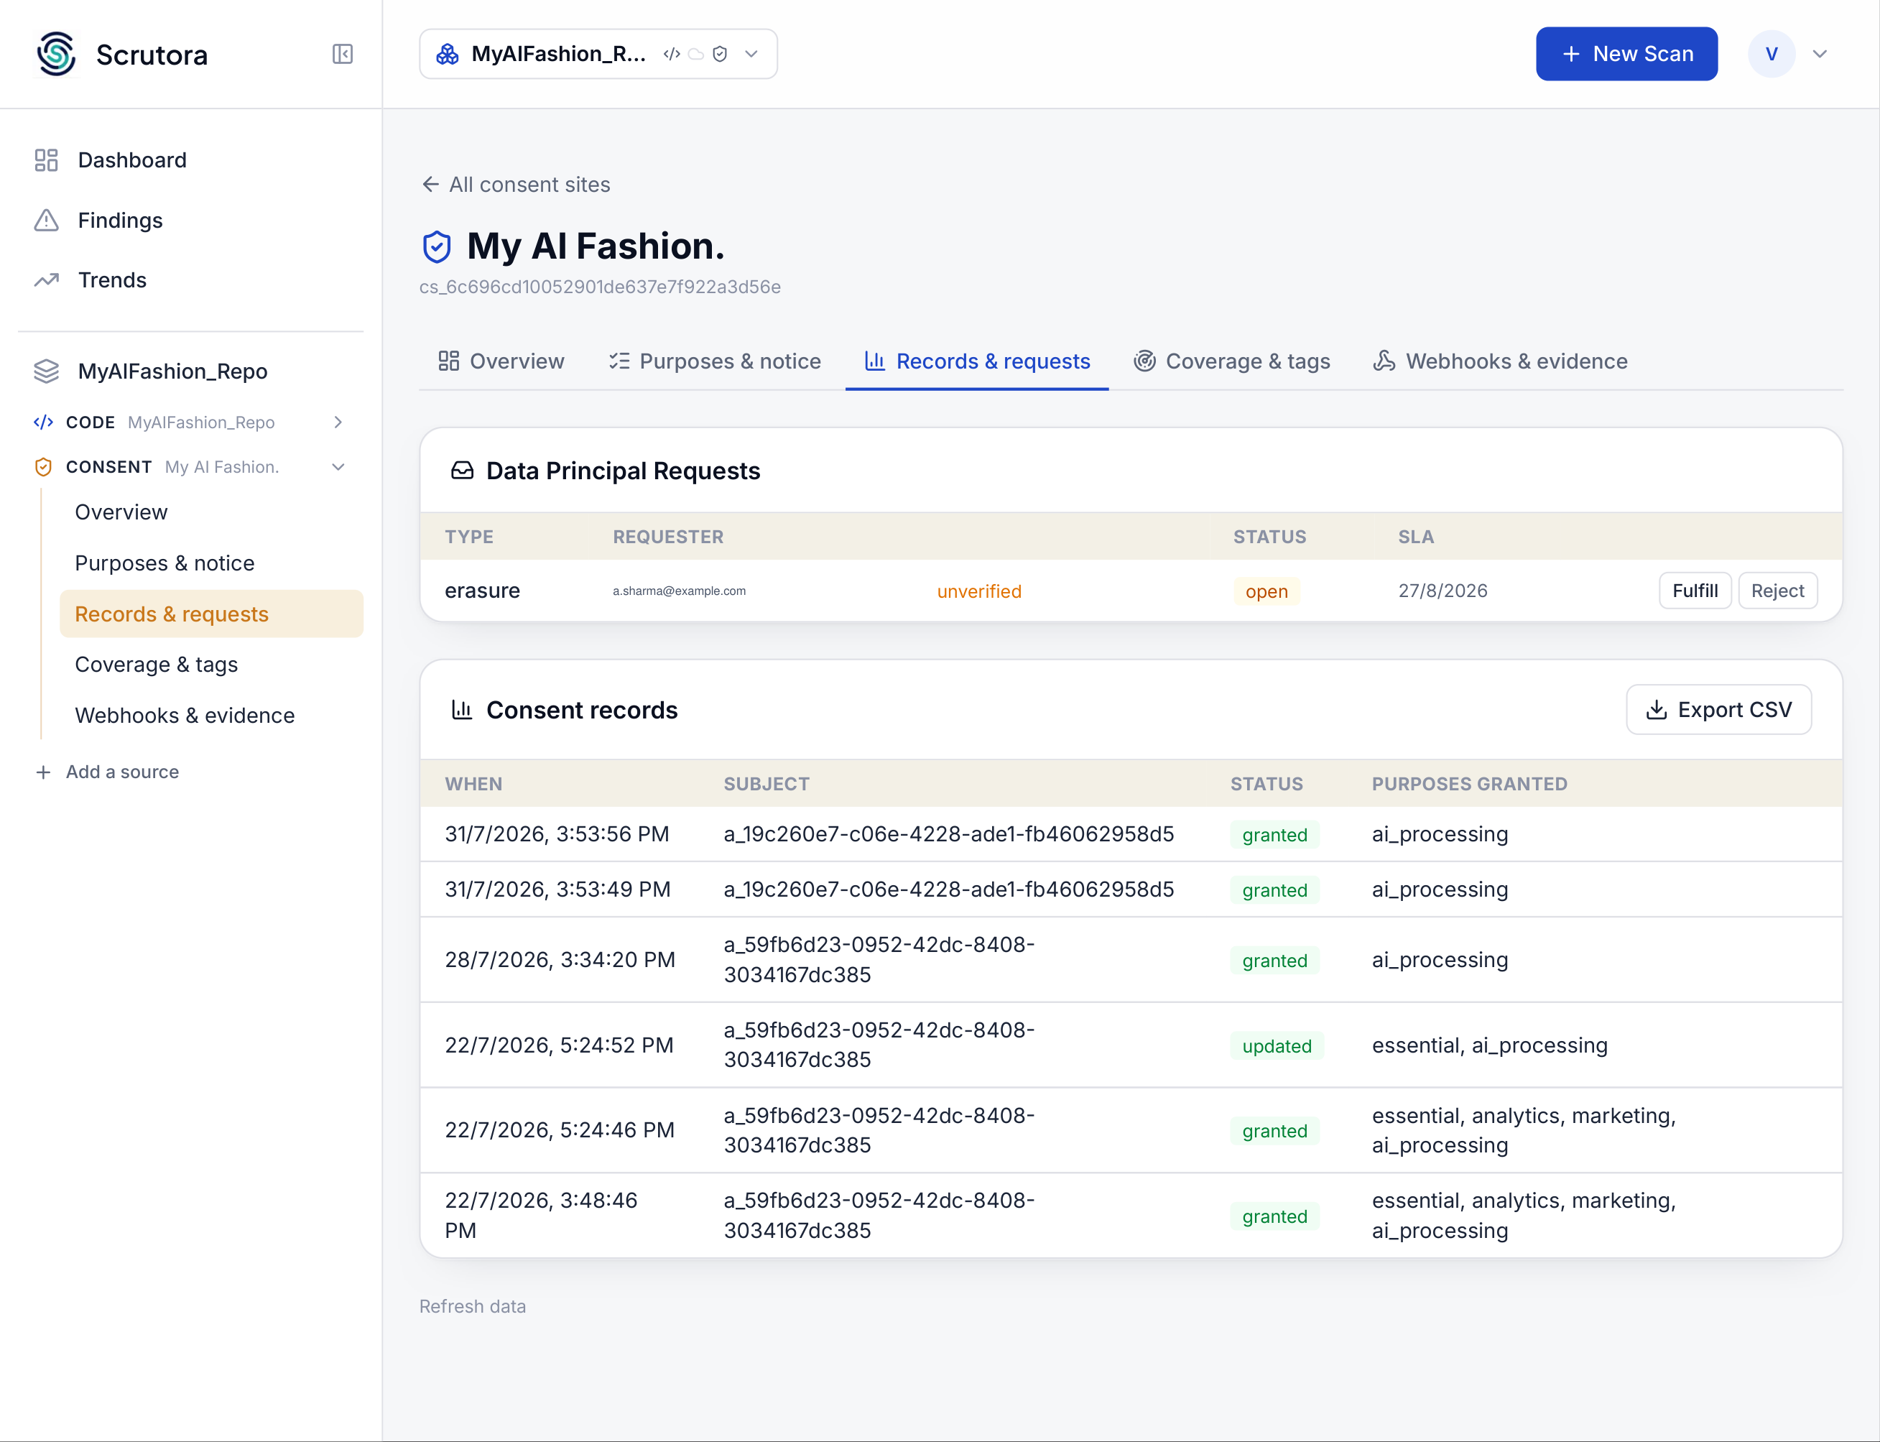Switch to the Coverage & tags tab
This screenshot has height=1442, width=1880.
(1231, 361)
